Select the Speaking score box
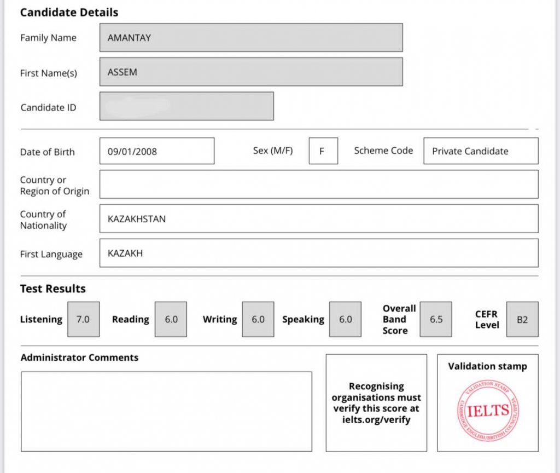 click(x=345, y=319)
